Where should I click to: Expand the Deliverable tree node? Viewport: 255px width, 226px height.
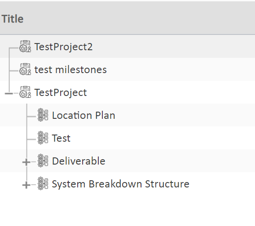click(x=26, y=162)
